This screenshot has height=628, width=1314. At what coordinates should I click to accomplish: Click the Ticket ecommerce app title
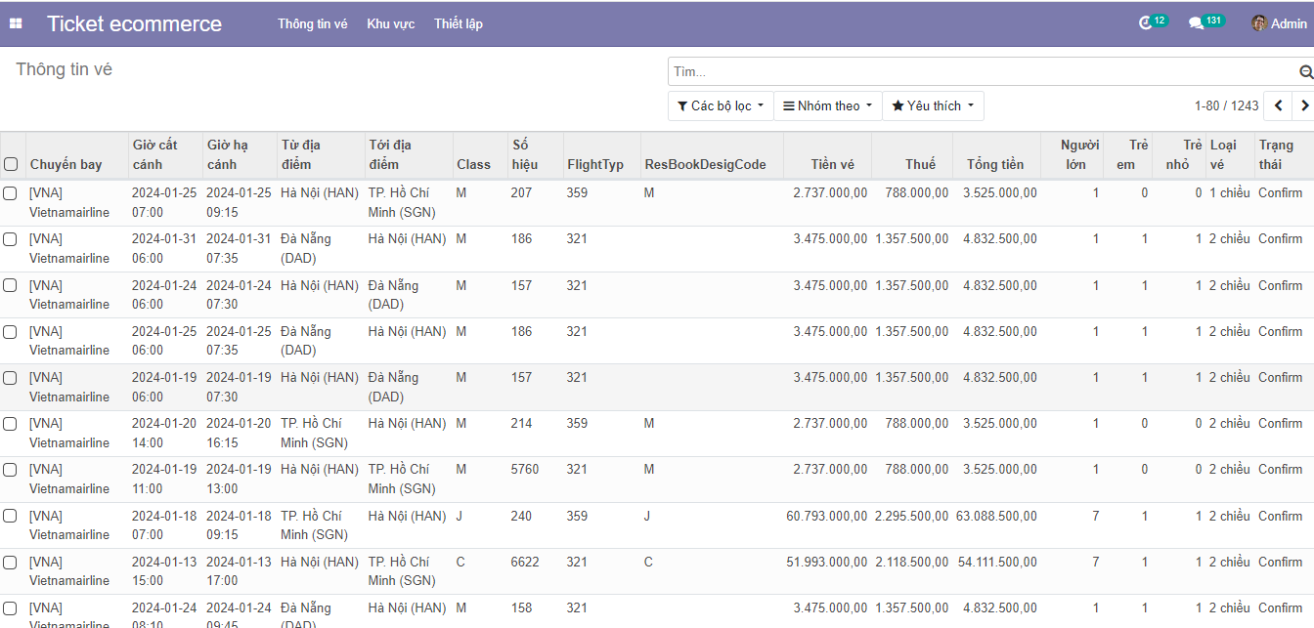pos(134,23)
